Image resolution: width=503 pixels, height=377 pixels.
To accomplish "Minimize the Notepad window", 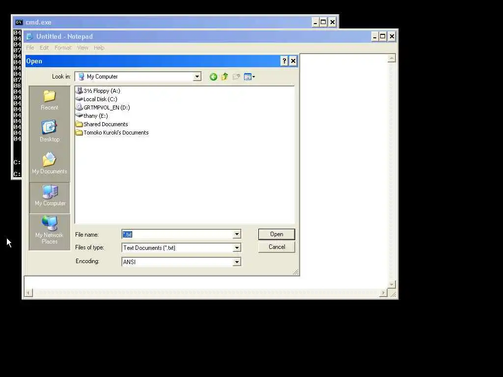I will [374, 36].
